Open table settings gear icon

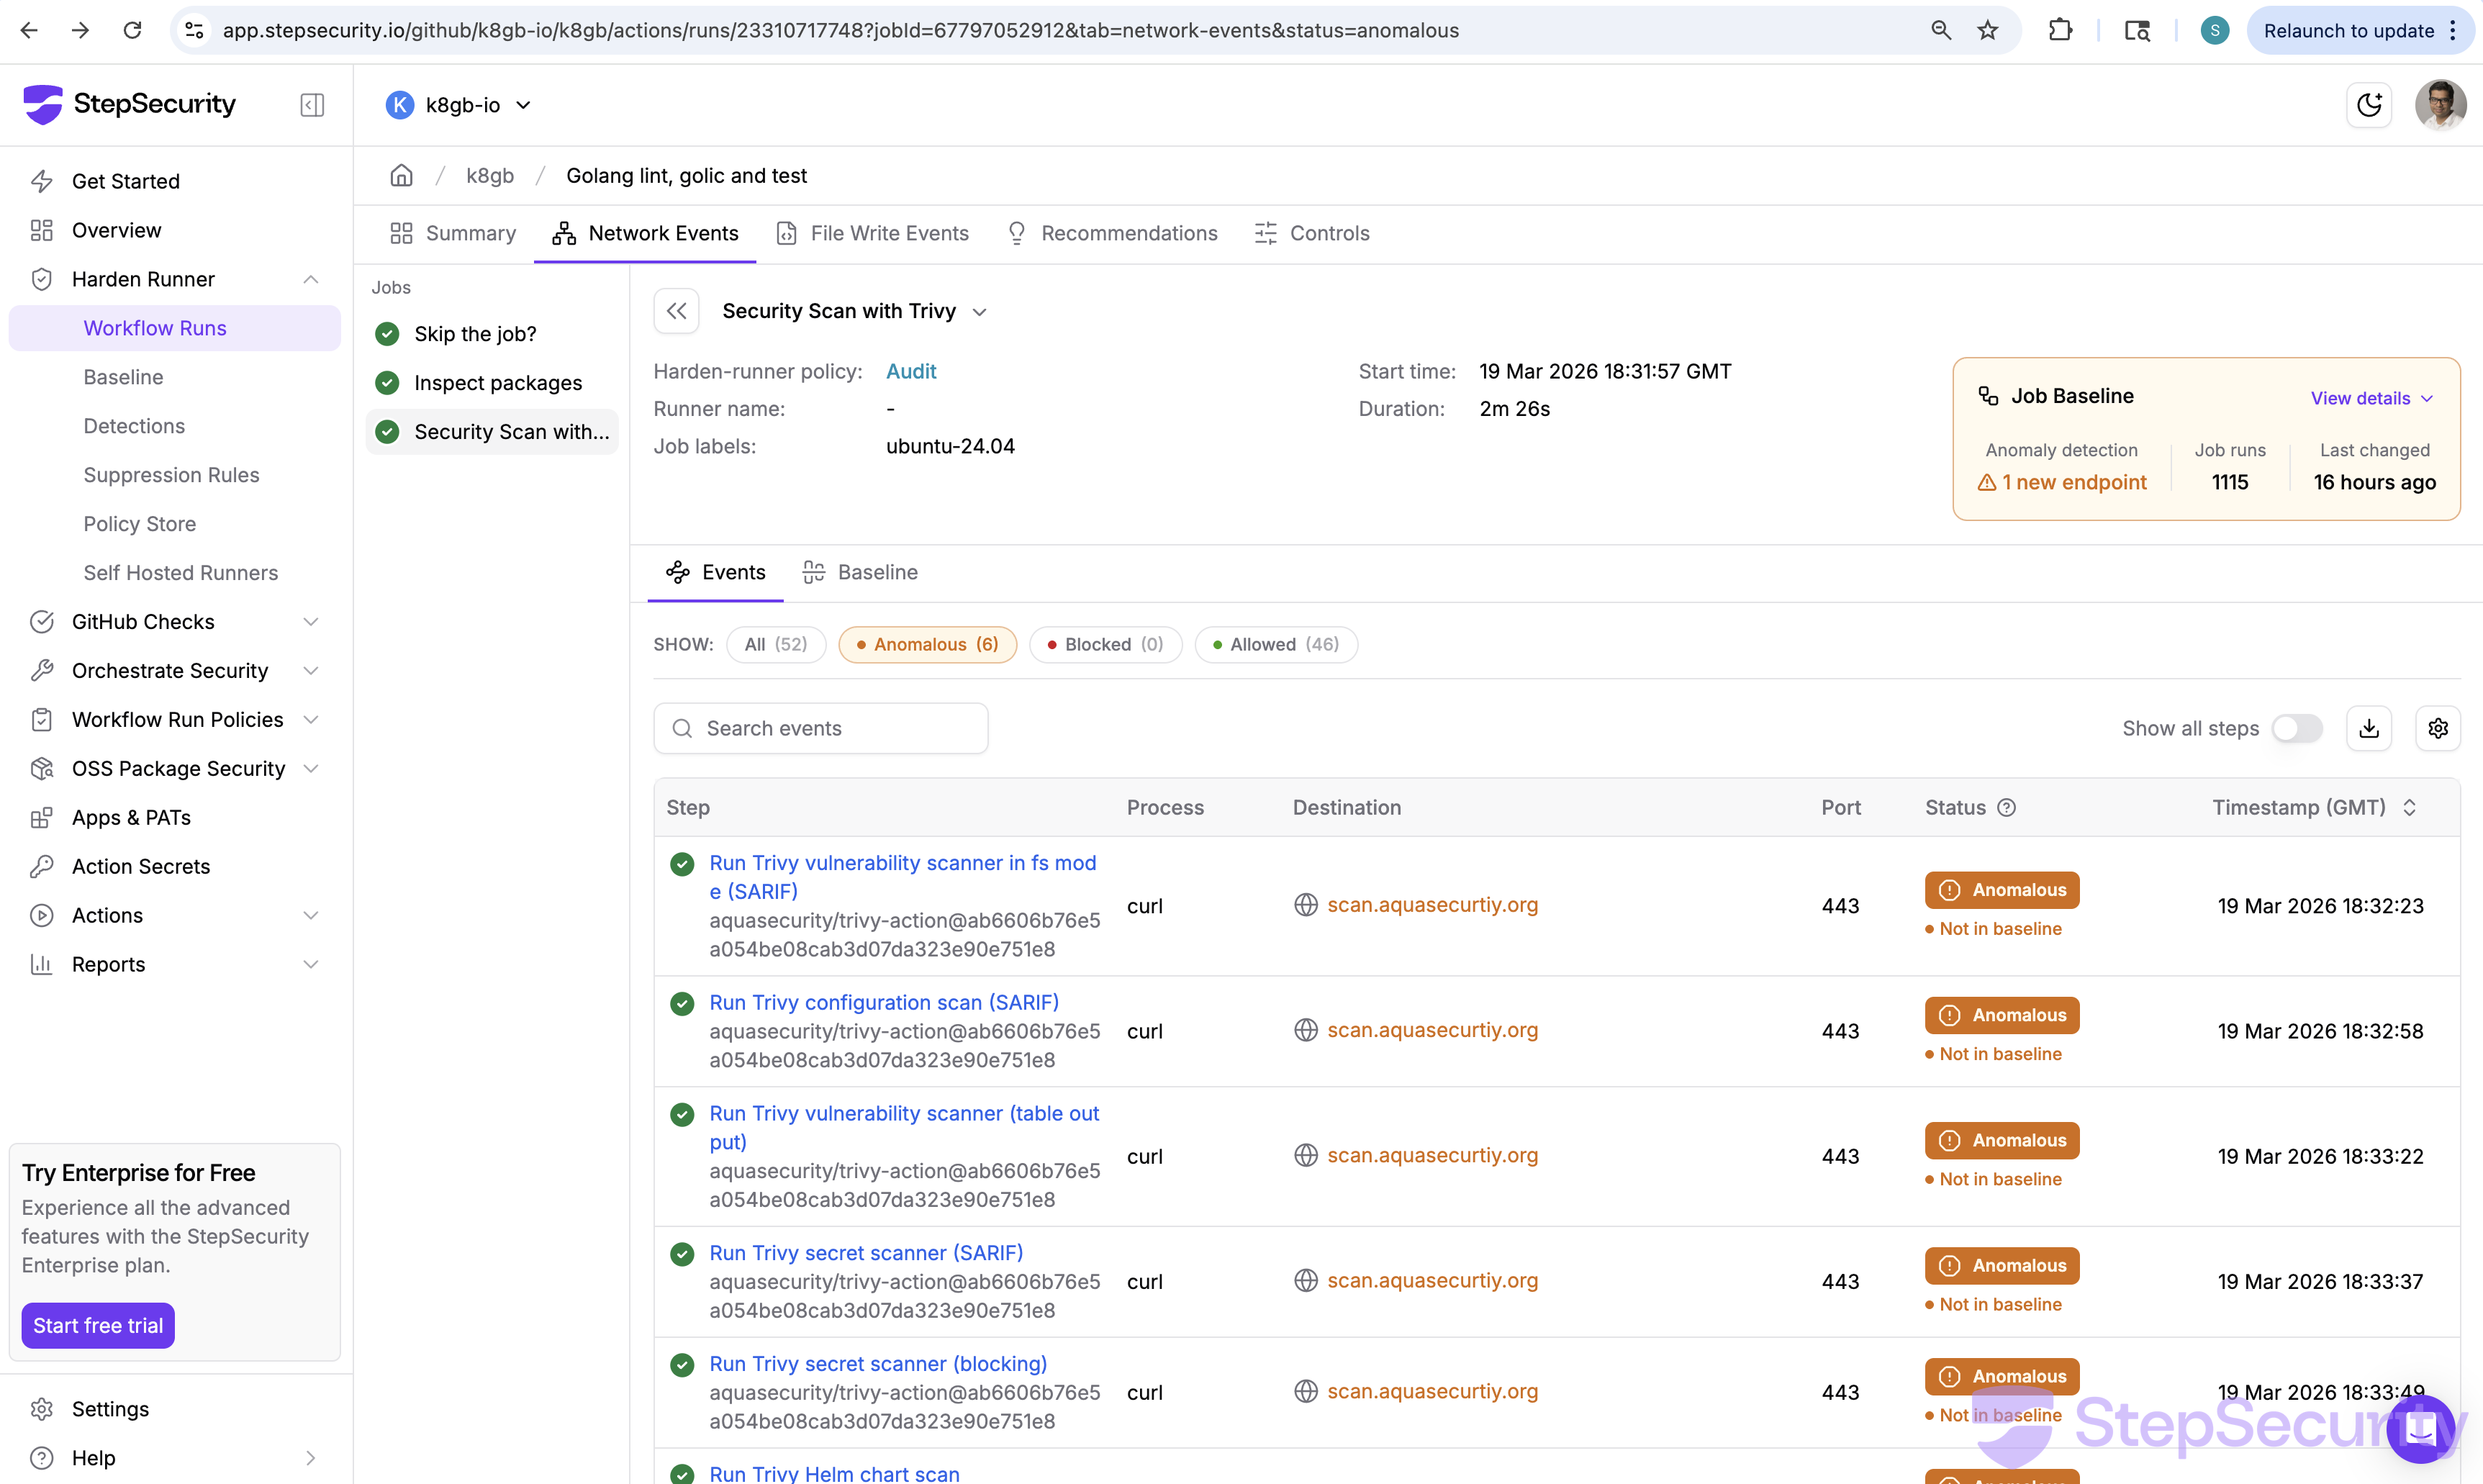click(x=2437, y=728)
